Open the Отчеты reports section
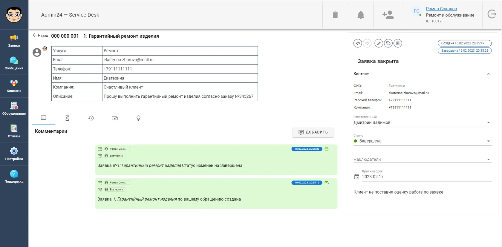 [x=14, y=132]
